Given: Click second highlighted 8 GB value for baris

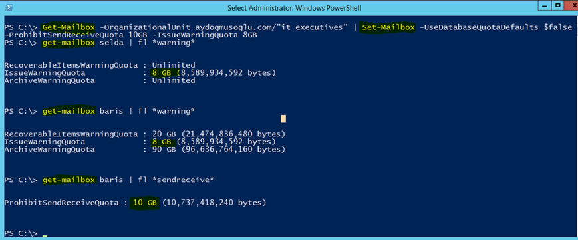Looking at the screenshot, I should click(162, 142).
